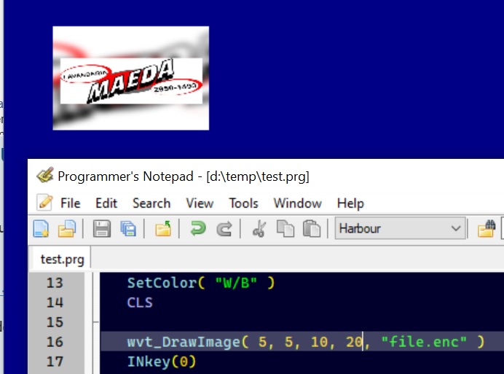504x374 pixels.
Task: Click line number 15 in the margin
Action: point(55,322)
